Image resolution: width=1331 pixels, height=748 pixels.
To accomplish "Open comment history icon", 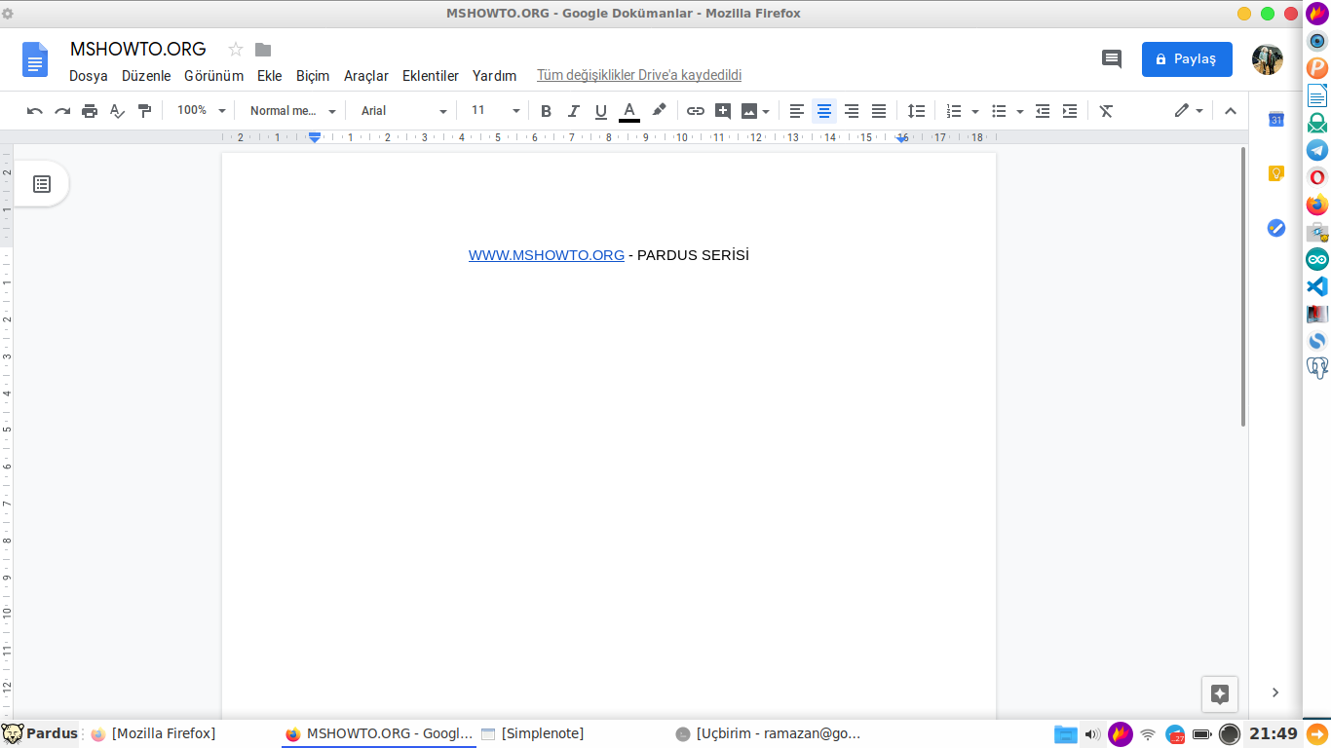I will click(x=1112, y=59).
